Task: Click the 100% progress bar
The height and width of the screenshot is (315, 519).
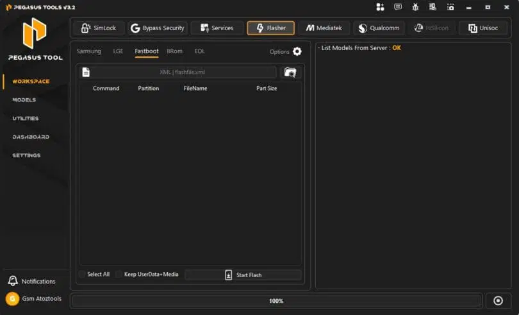Action: coord(276,301)
